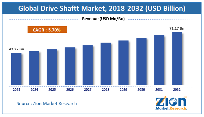Select the 2026 bar in chart
This screenshot has width=204, height=117.
tap(70, 66)
